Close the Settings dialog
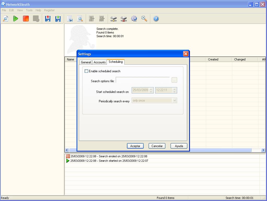This screenshot has height=201, width=267. click(x=186, y=54)
